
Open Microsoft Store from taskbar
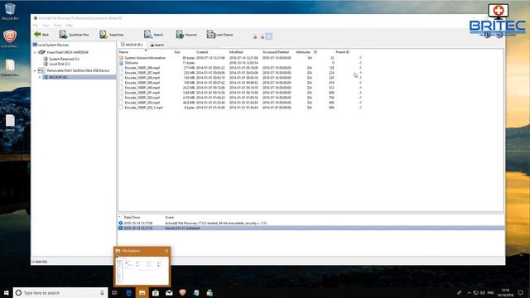pyautogui.click(x=156, y=293)
